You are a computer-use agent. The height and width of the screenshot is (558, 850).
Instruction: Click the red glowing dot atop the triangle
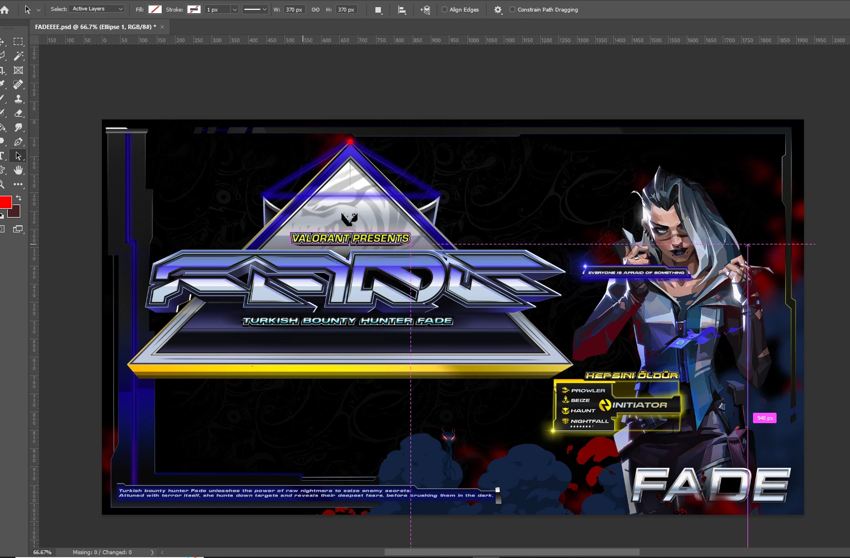click(x=350, y=142)
